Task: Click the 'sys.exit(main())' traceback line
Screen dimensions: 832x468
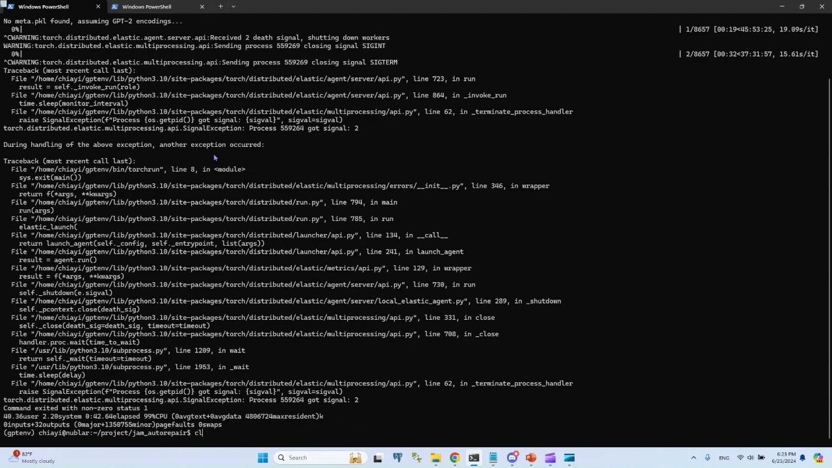Action: (50, 177)
